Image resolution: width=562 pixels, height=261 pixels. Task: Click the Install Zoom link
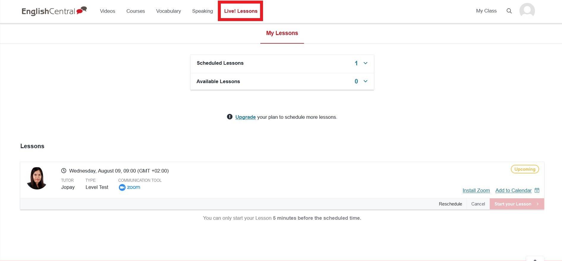tap(476, 190)
